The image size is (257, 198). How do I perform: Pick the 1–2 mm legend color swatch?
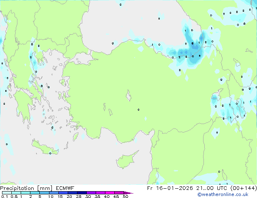point(26,193)
